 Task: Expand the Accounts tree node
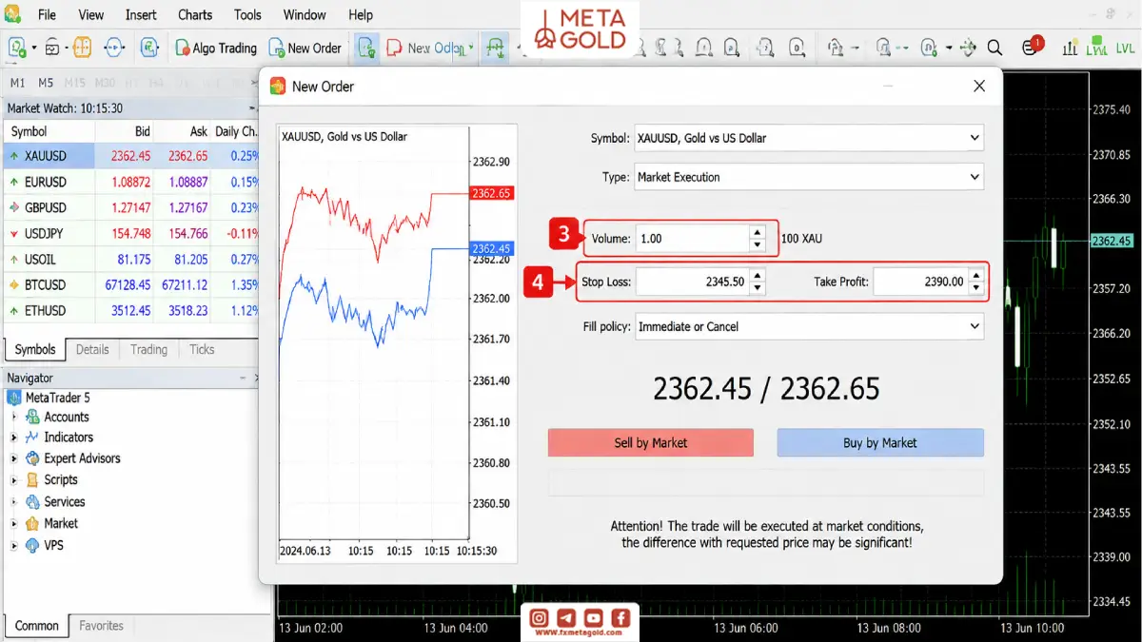click(13, 417)
